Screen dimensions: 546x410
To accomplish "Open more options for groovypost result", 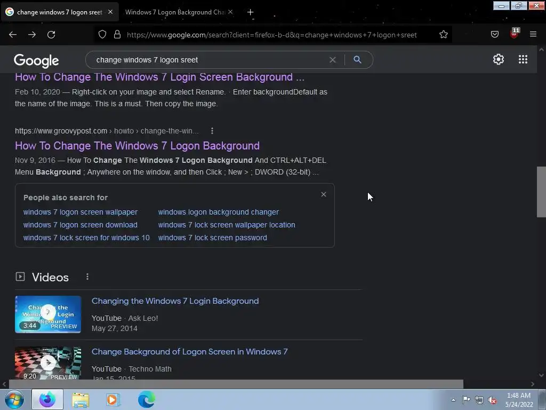I will [212, 131].
